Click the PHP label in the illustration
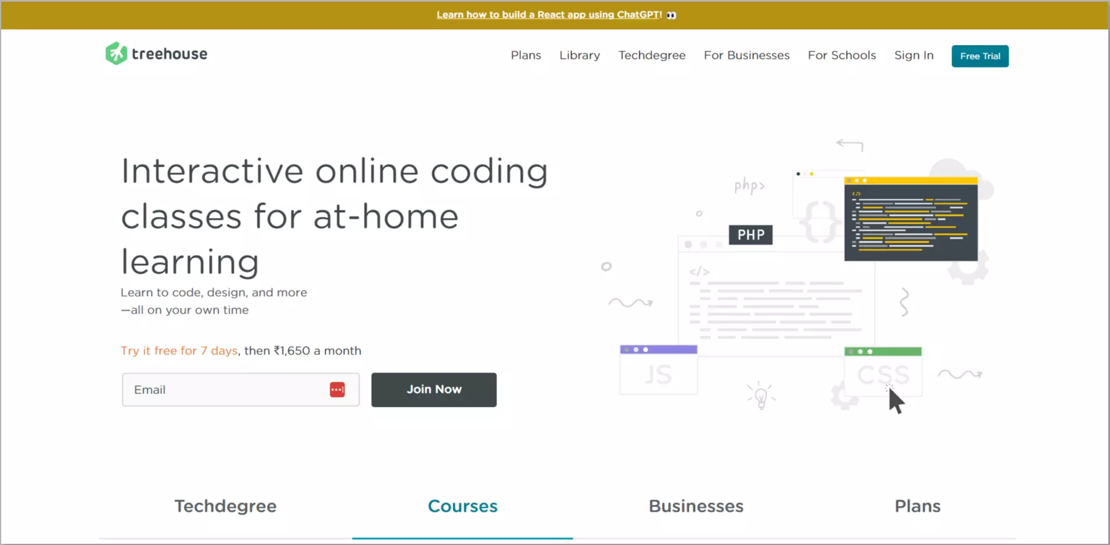 pos(751,235)
